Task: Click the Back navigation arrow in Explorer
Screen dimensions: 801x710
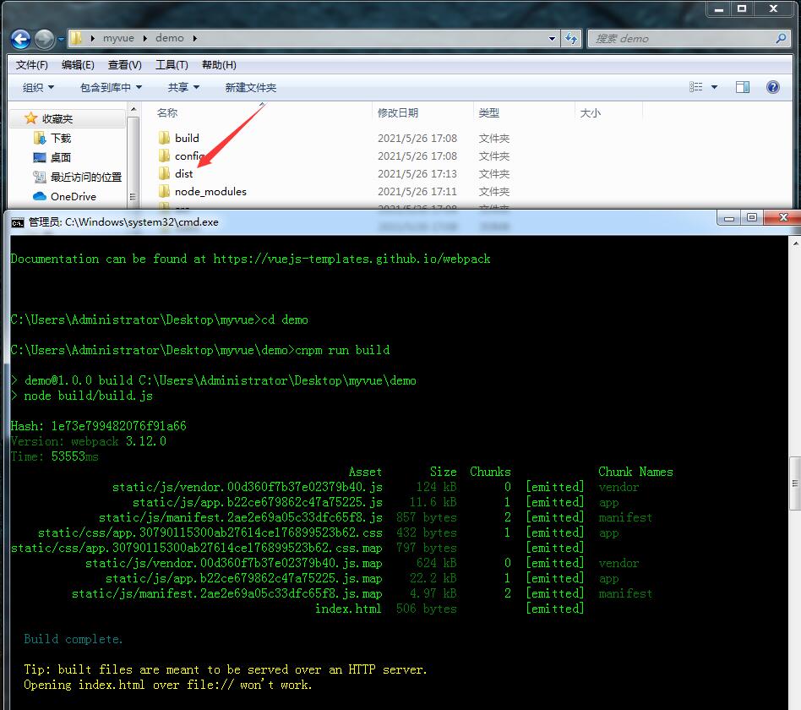Action: pyautogui.click(x=21, y=39)
